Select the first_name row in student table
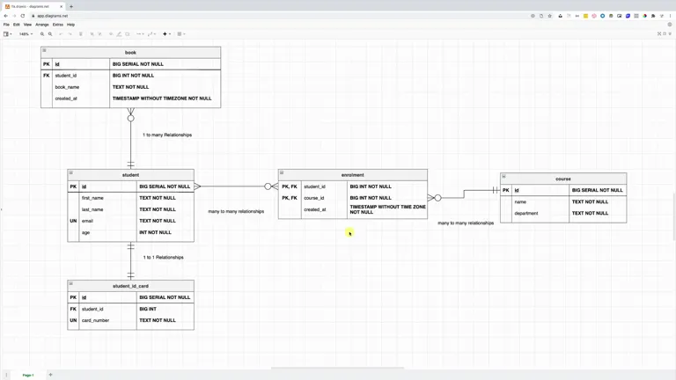Viewport: 676px width, 380px height. tap(130, 198)
